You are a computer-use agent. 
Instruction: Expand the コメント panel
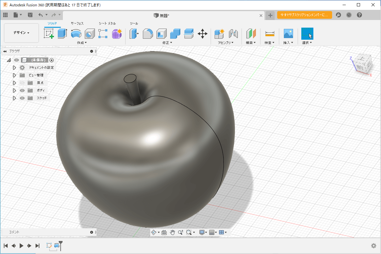[x=92, y=232]
